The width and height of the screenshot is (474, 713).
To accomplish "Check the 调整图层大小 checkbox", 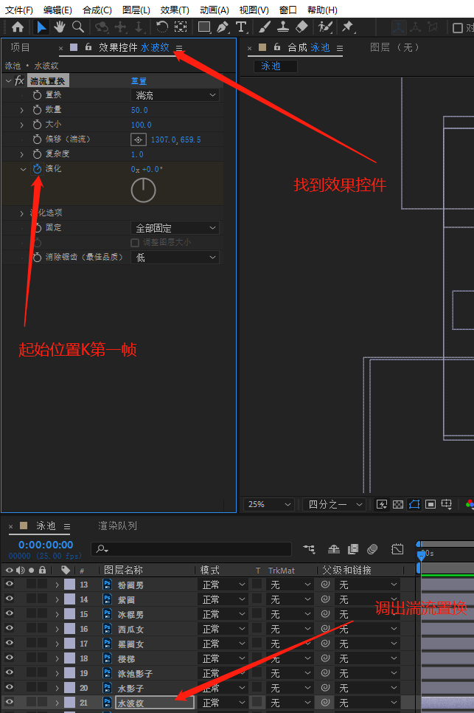I will click(x=135, y=242).
